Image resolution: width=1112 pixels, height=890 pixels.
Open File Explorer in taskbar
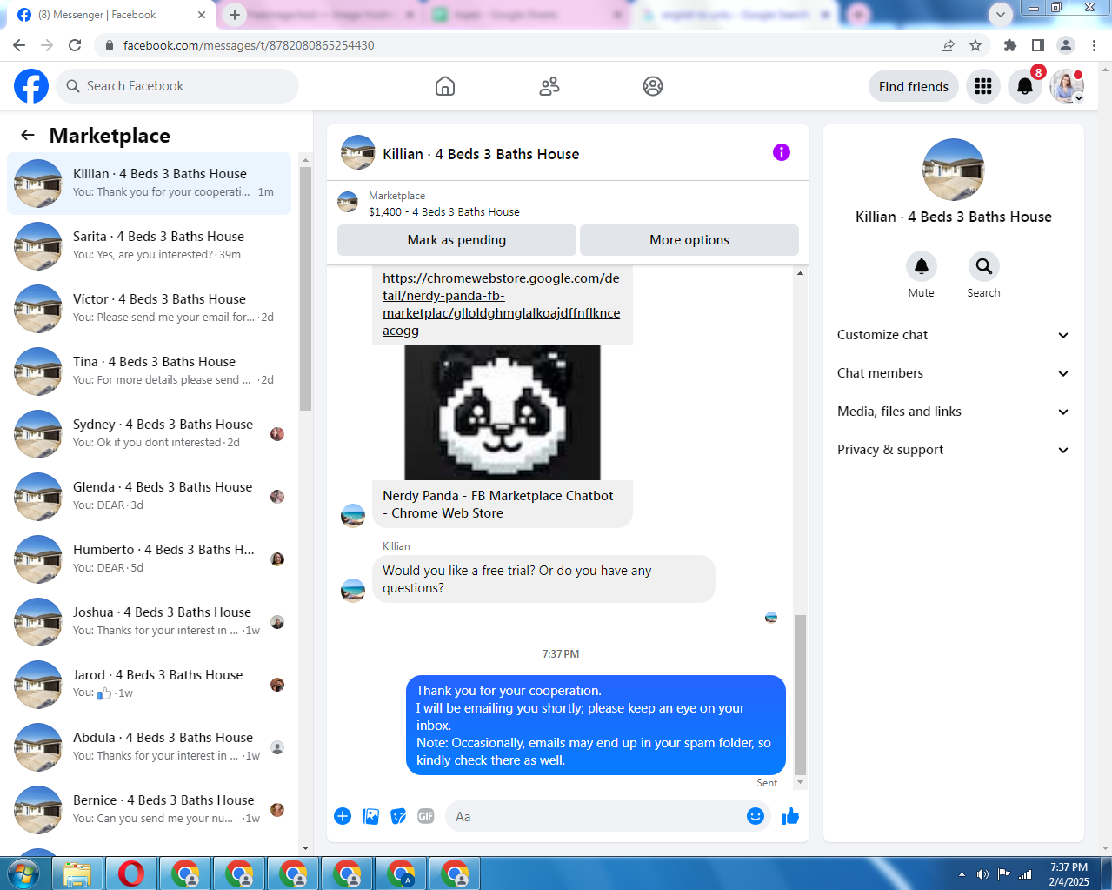[x=77, y=873]
